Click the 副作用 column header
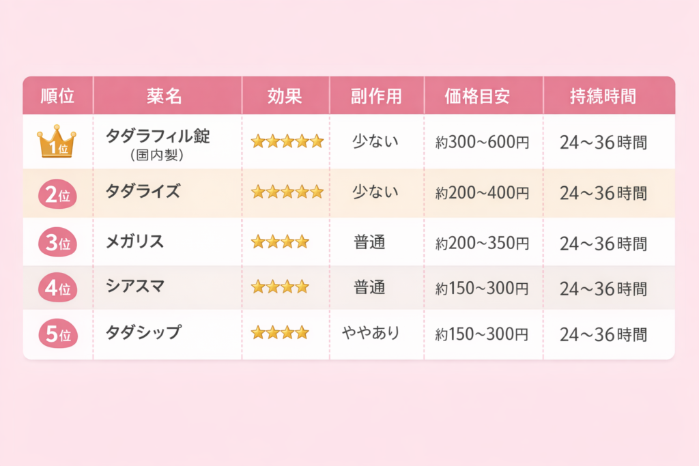Image resolution: width=699 pixels, height=466 pixels. (376, 96)
